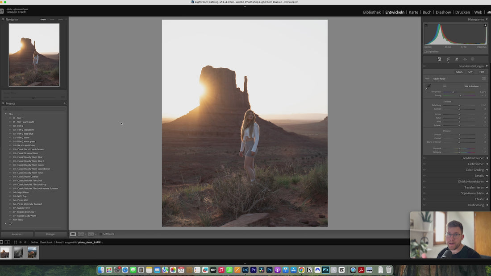Screen dimensions: 491x276
Task: Select the red-eye correction tool icon
Action: point(465,59)
